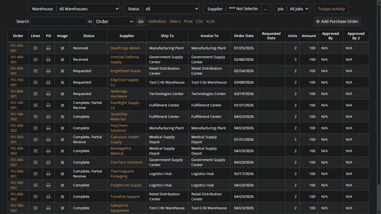
Task: Click order date 01/25/2026
Action: coord(244,48)
